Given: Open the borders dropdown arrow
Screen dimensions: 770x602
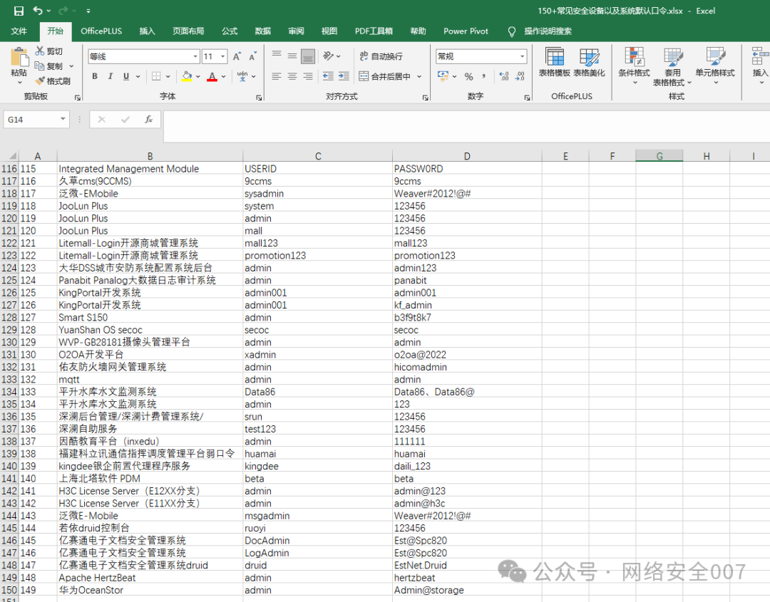Looking at the screenshot, I should (168, 76).
